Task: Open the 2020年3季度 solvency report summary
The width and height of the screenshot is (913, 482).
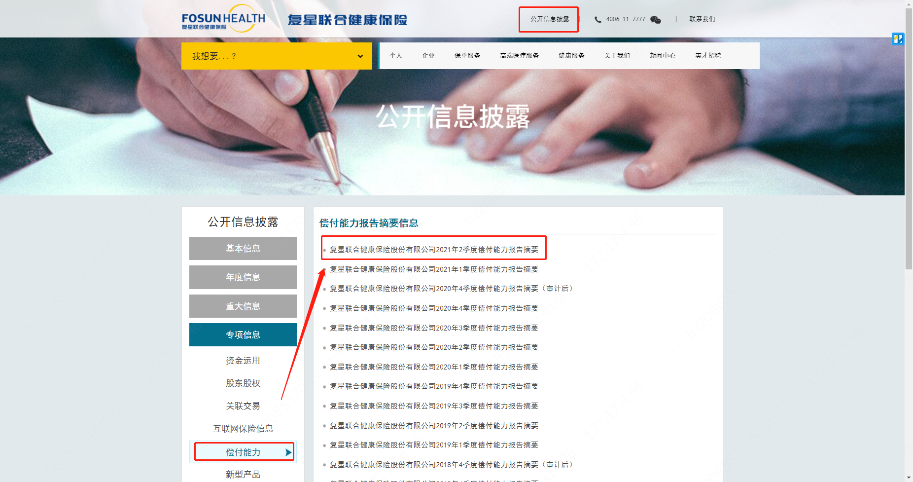Action: pos(434,328)
